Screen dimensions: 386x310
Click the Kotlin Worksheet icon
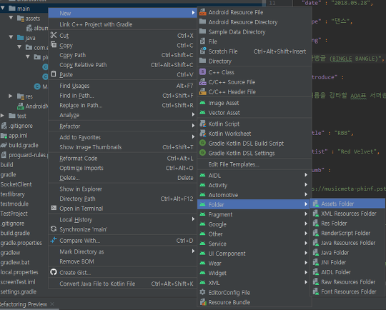tap(202, 133)
